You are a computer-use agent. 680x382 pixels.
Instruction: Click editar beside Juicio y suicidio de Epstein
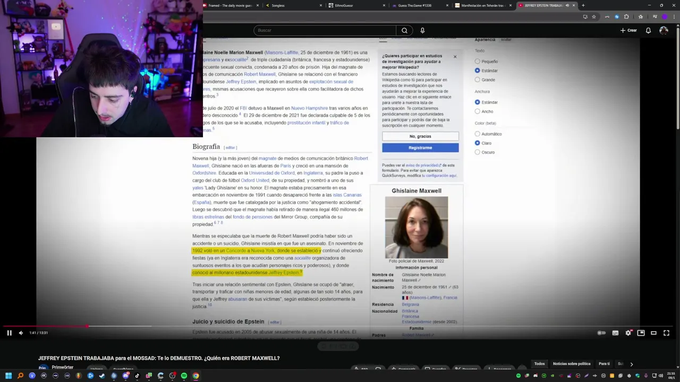[274, 322]
